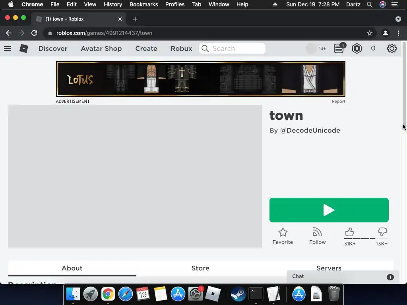This screenshot has width=407, height=305.
Task: Open Chrome profile avatar button
Action: pyautogui.click(x=386, y=33)
